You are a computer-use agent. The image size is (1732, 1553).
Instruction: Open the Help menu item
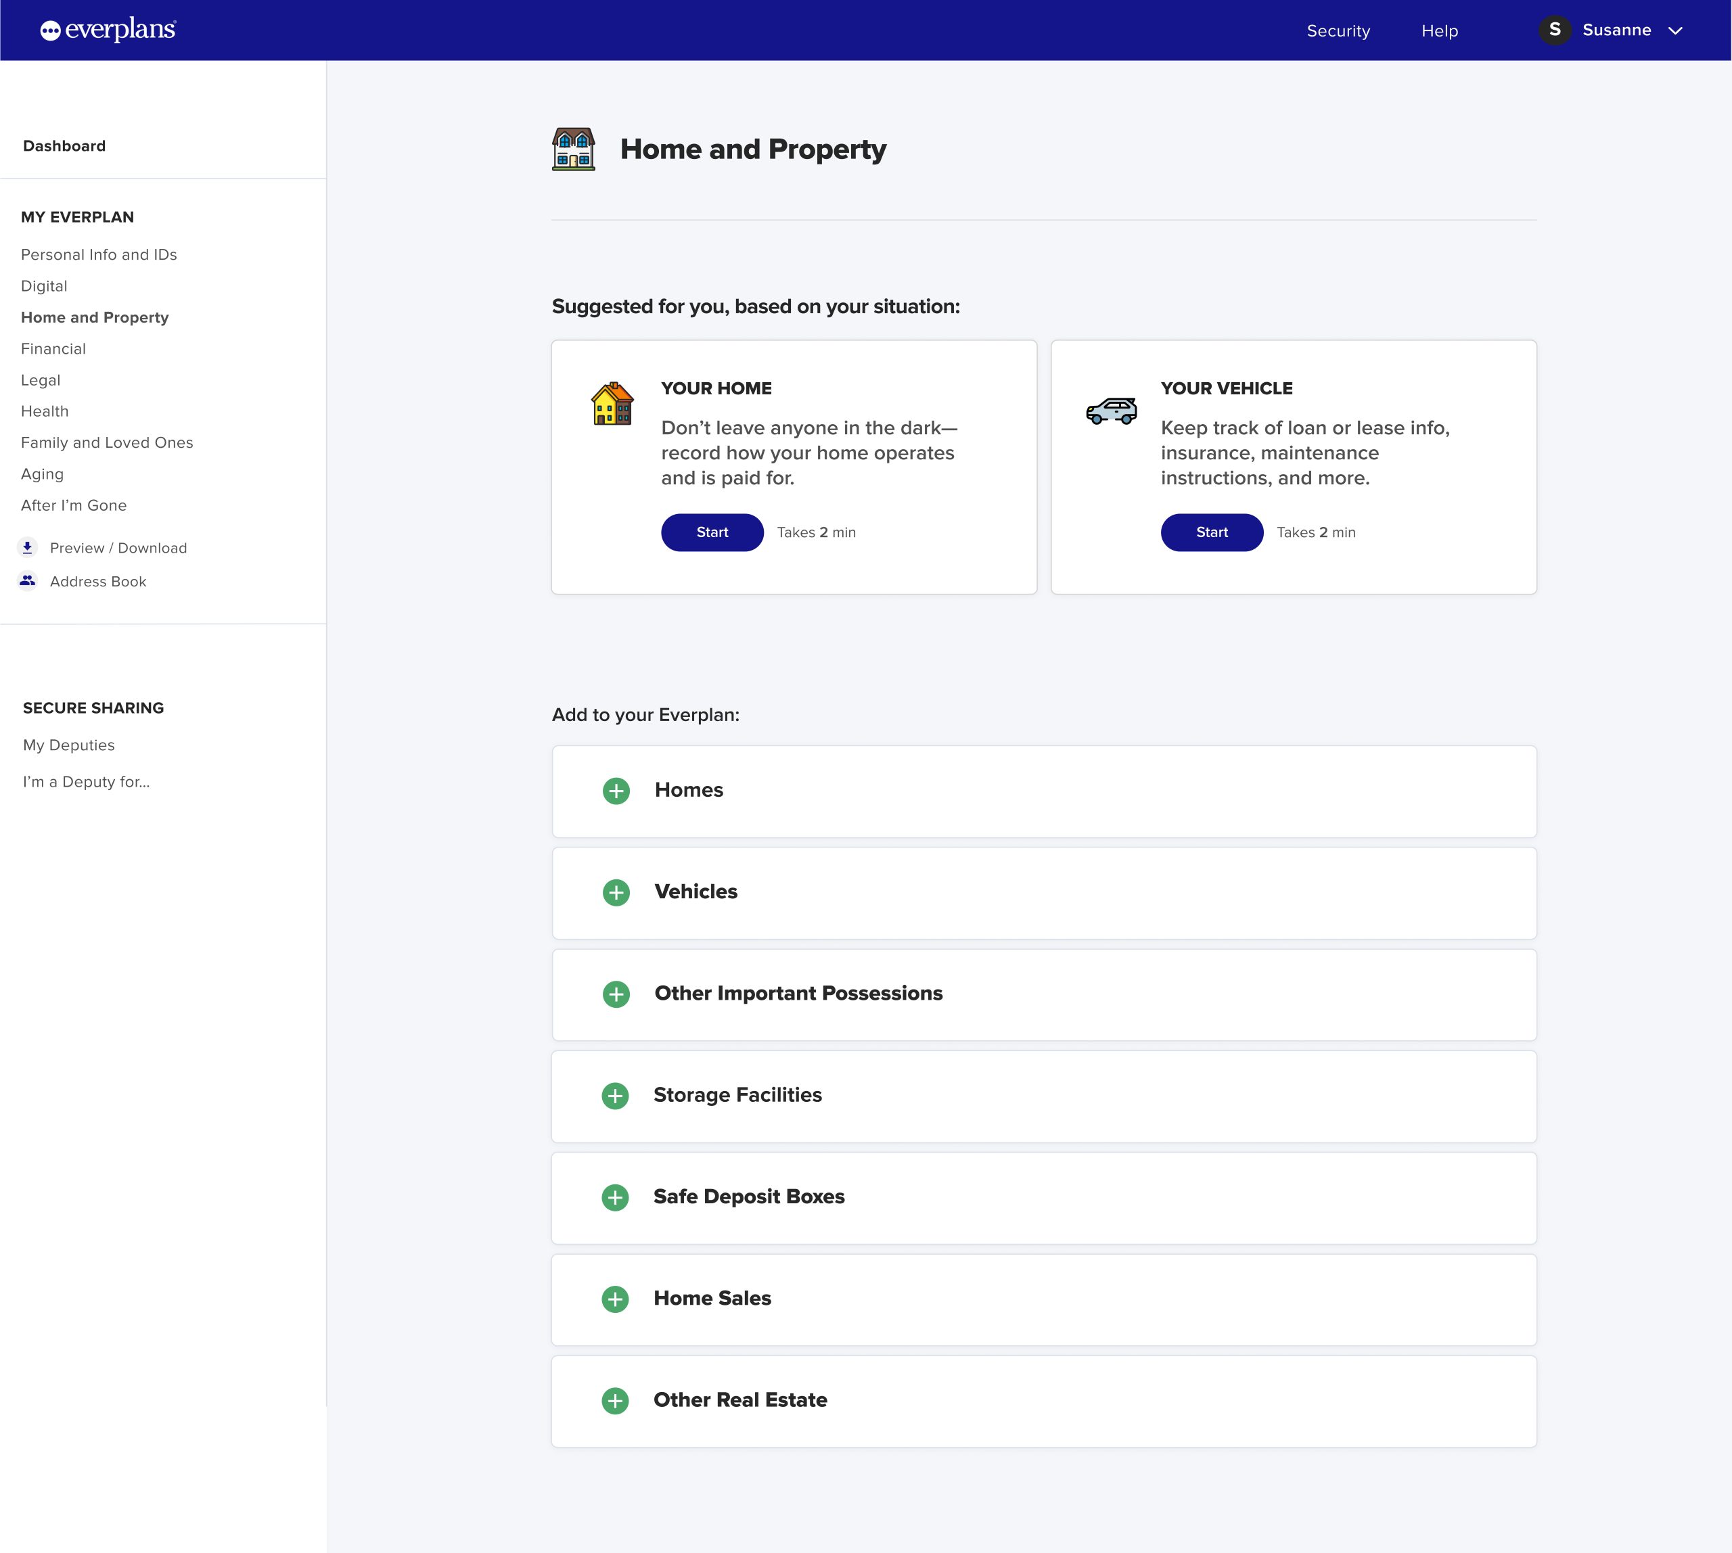(x=1439, y=30)
